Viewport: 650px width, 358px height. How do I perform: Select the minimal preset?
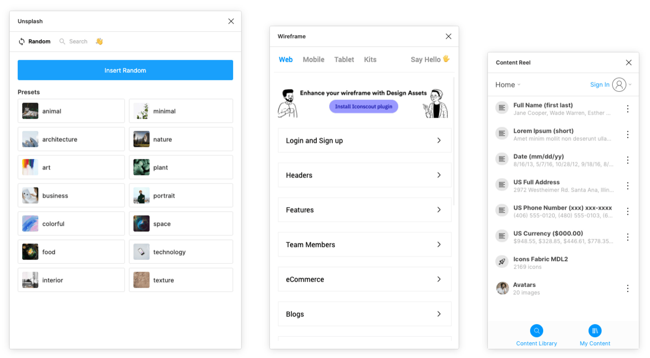[181, 111]
